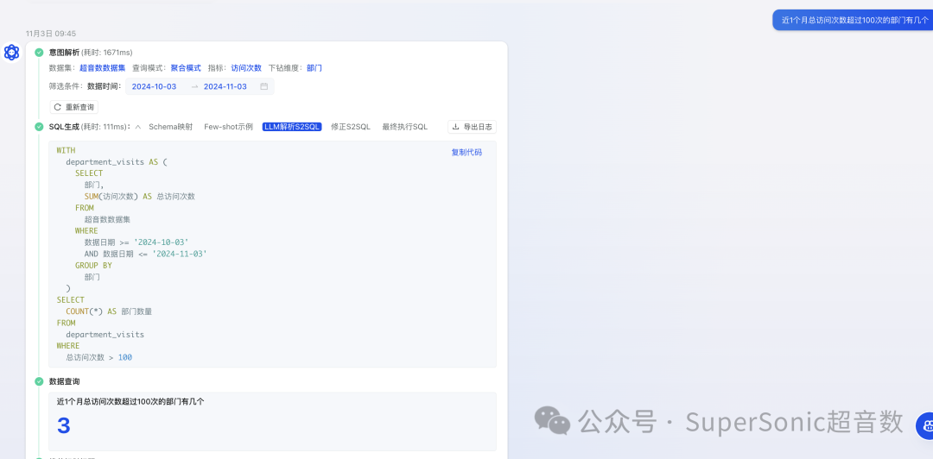This screenshot has width=933, height=459.
Task: Click the 总访问次数 > 100 code line
Action: pyautogui.click(x=99, y=357)
